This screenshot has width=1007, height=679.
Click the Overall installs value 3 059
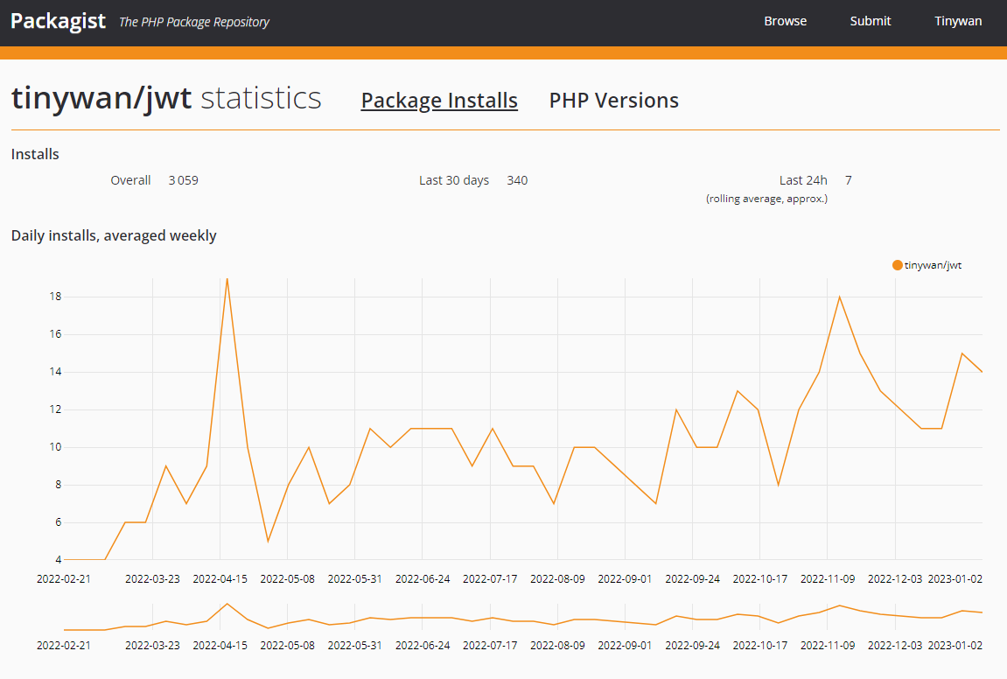pos(183,180)
